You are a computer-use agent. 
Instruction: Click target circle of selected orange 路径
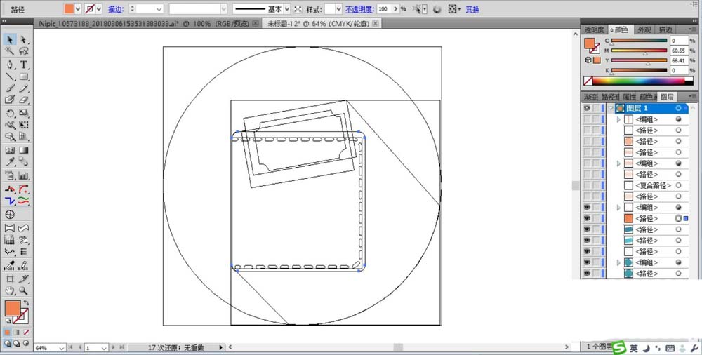[678, 218]
